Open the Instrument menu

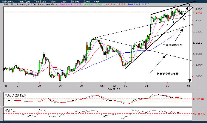click(8, 2)
